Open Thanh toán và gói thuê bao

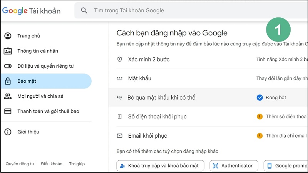coord(48,111)
